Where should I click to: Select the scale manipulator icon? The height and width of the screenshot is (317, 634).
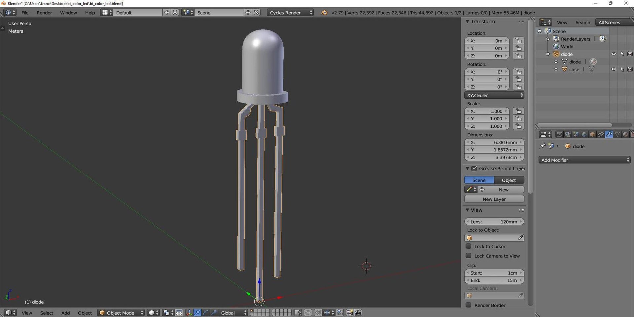[x=214, y=313]
